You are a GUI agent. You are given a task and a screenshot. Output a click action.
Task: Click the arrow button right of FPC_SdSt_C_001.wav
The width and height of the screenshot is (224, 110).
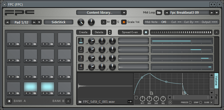pyautogui.click(x=130, y=102)
